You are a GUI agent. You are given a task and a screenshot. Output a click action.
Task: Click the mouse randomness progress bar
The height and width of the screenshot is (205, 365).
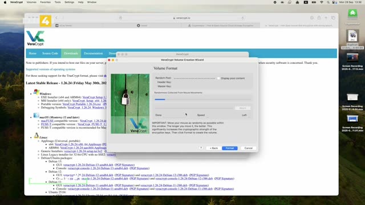click(x=203, y=100)
